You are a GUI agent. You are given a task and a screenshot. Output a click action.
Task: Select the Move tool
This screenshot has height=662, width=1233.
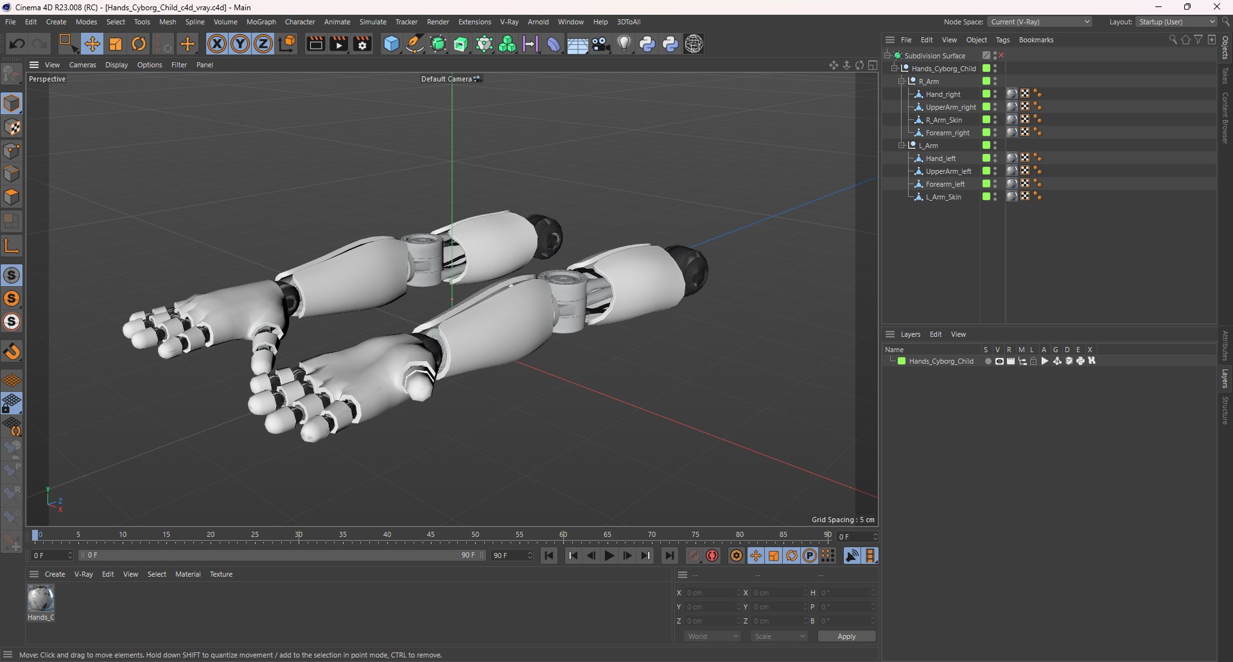click(x=92, y=44)
